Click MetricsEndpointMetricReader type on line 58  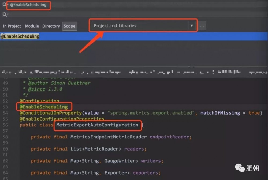coord(109,137)
